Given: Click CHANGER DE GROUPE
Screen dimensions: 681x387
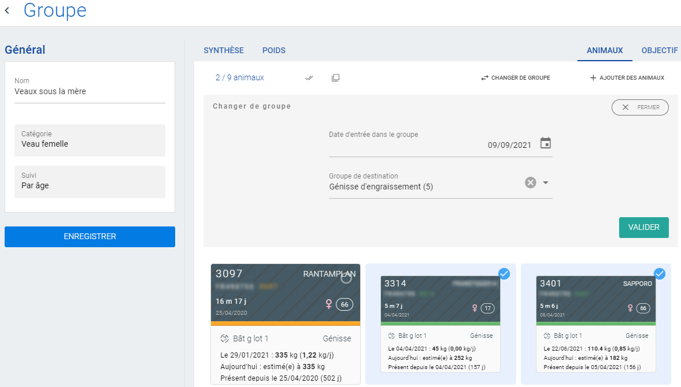Looking at the screenshot, I should [516, 77].
